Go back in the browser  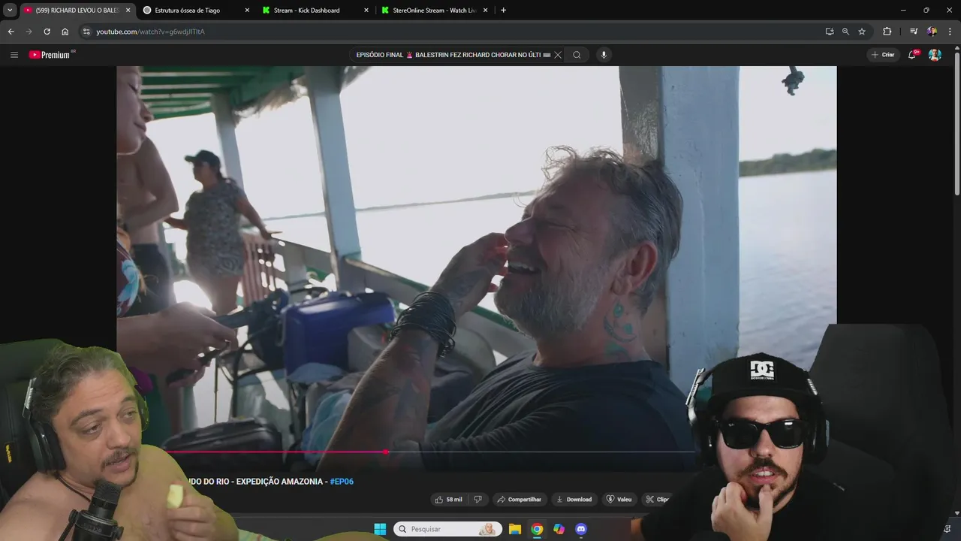click(x=11, y=32)
